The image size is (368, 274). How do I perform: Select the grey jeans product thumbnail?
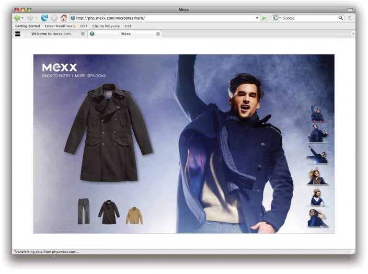coord(83,211)
